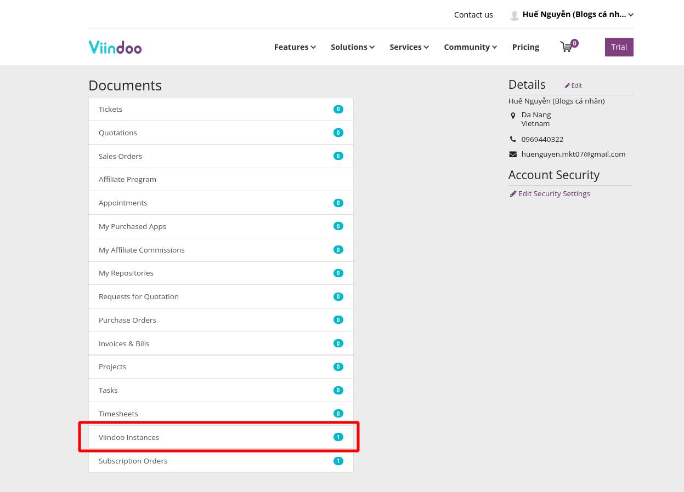Image resolution: width=684 pixels, height=492 pixels.
Task: Click the user avatar icon in the header
Action: pos(514,15)
